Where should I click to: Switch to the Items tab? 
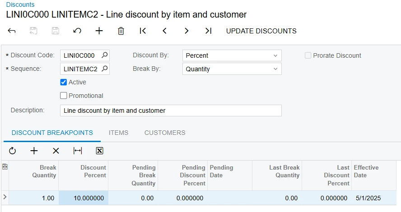coord(118,133)
